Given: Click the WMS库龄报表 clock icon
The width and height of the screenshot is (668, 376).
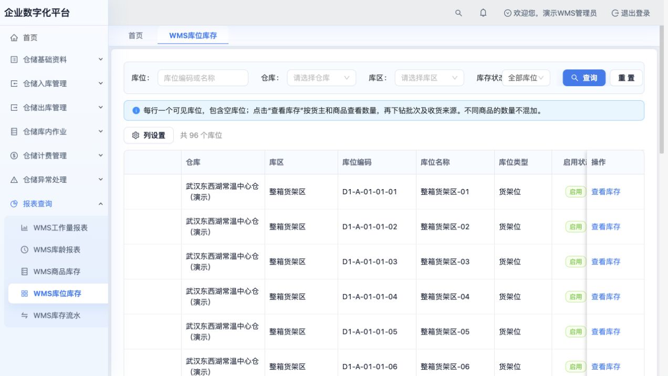Looking at the screenshot, I should click(x=24, y=250).
